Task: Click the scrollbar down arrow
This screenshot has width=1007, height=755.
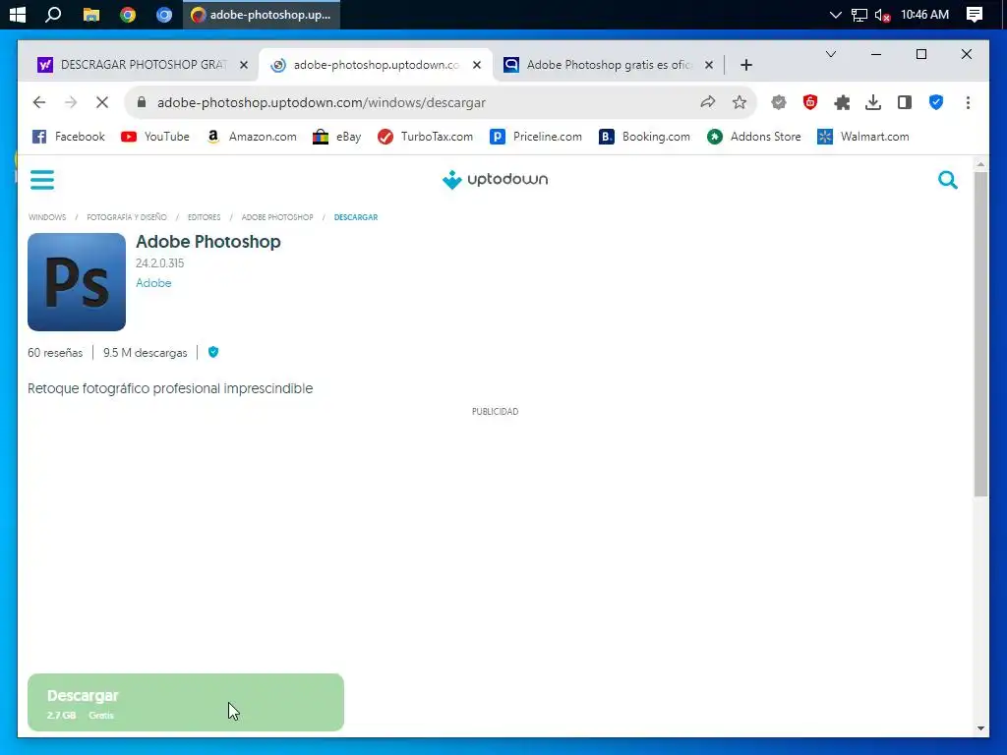Action: pos(980,728)
